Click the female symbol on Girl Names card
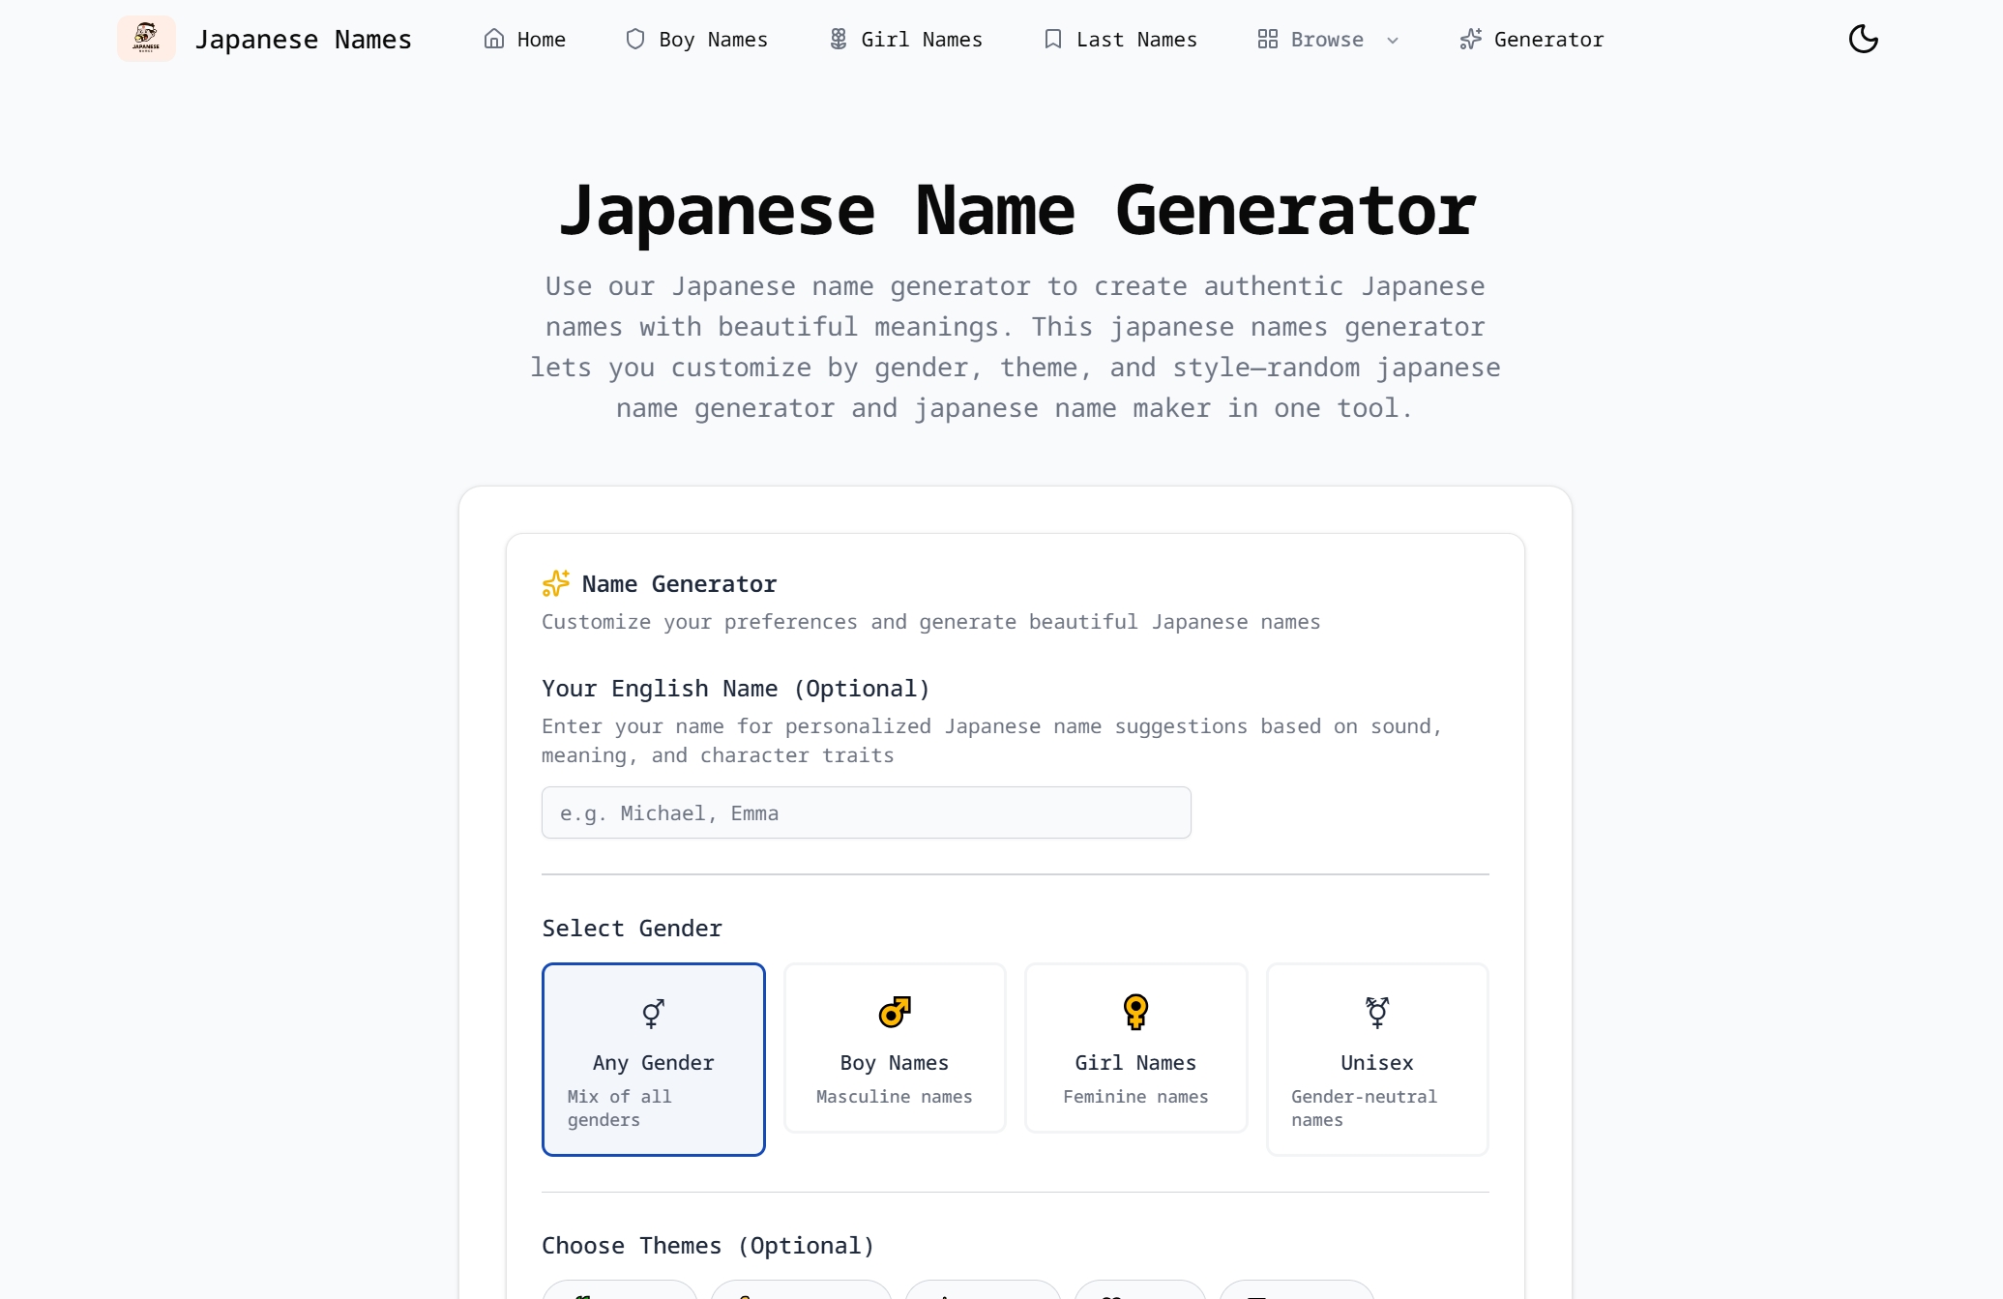The image size is (2003, 1299). pos(1134,1012)
